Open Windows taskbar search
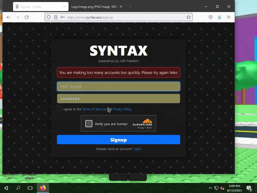Image resolution: width=257 pixels, height=193 pixels. click(x=18, y=188)
